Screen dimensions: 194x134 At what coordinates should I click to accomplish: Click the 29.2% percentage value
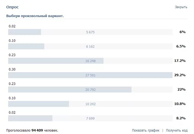[180, 75]
